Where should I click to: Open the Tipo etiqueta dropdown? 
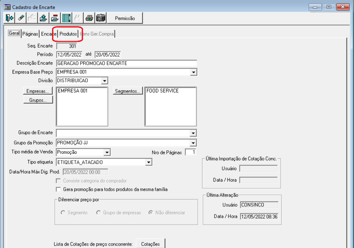coord(148,162)
